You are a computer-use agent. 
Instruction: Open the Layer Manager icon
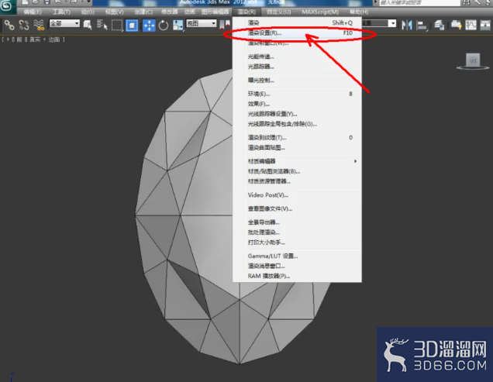440,25
